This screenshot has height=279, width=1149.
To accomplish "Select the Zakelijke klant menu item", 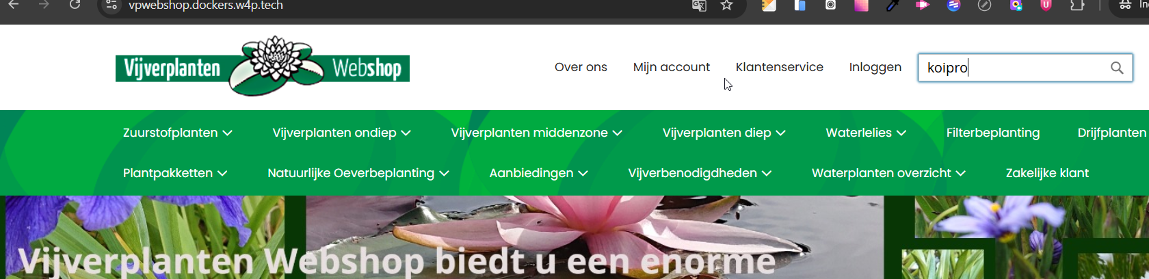I will (1047, 173).
